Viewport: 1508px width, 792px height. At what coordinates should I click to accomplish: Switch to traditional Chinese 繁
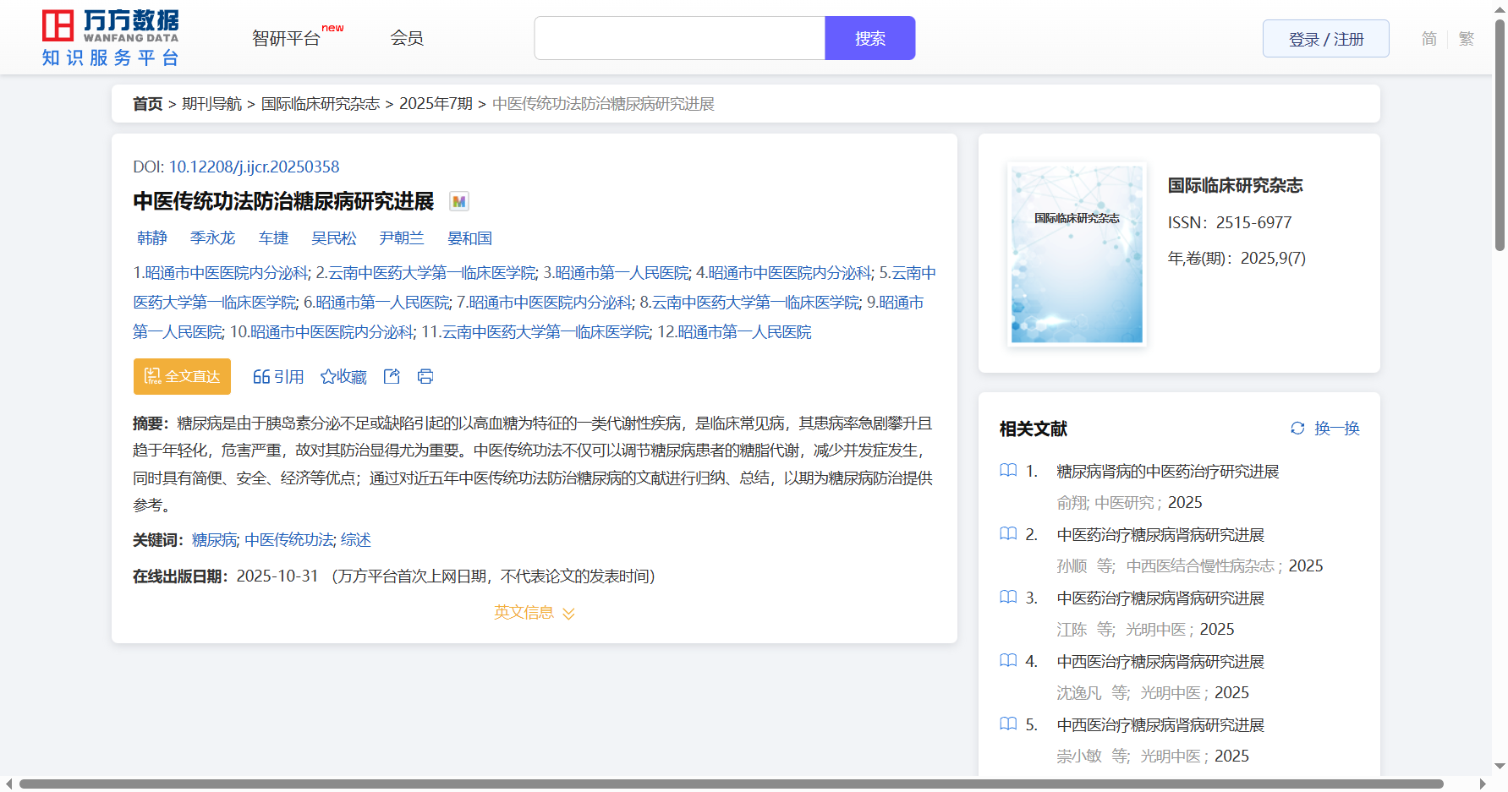click(x=1466, y=39)
